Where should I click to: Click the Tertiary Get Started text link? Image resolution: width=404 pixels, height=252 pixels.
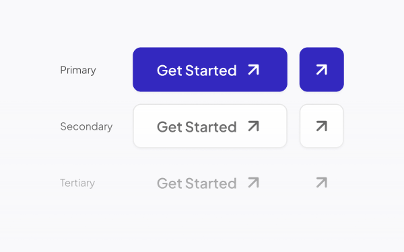tap(208, 183)
